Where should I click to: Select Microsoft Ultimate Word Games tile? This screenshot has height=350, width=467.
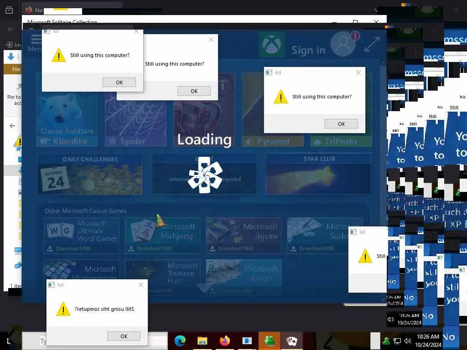tap(82, 236)
